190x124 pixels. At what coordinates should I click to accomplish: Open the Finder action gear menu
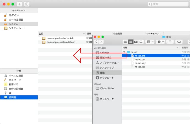click(x=160, y=42)
